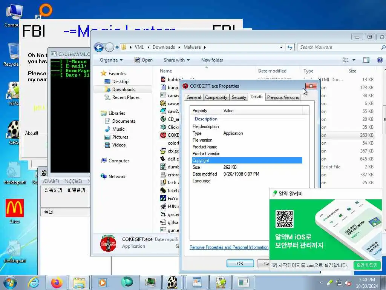The width and height of the screenshot is (386, 290).
Task: Select the bubble file icon
Action: [163, 79]
